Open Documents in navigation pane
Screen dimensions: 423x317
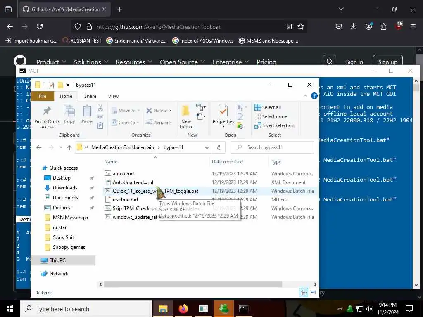coord(65,198)
